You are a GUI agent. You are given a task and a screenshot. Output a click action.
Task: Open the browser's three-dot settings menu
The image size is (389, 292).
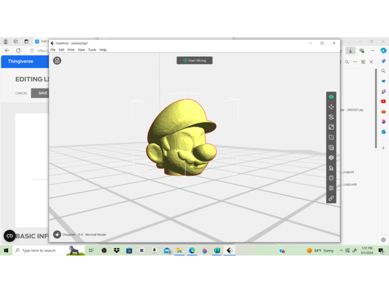[x=373, y=51]
